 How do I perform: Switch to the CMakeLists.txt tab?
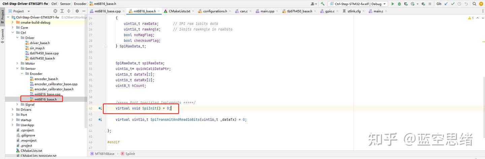177,11
